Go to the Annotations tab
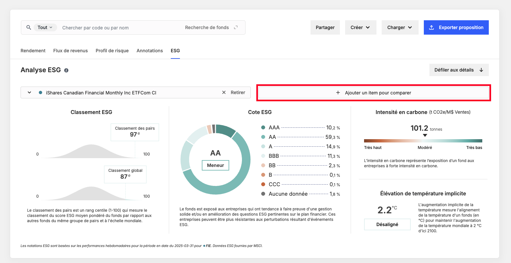 (150, 51)
